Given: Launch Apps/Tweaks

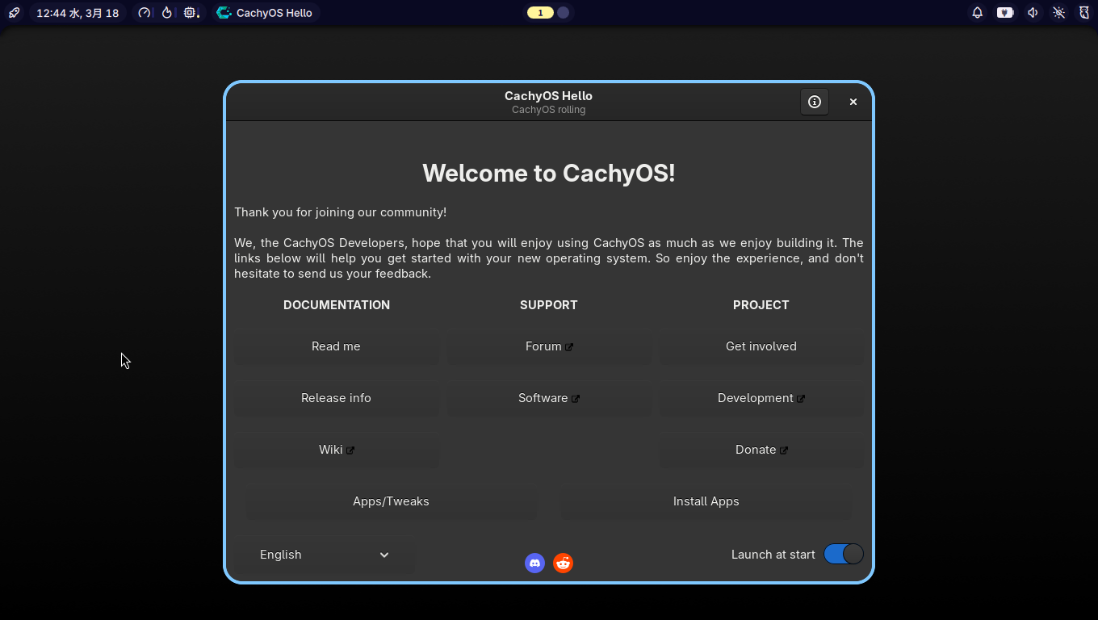Looking at the screenshot, I should [x=391, y=501].
